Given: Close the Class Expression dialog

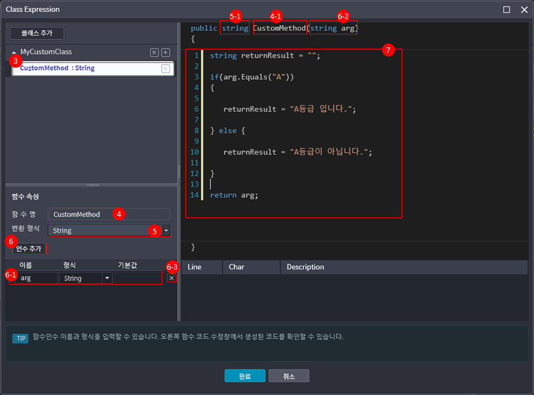Looking at the screenshot, I should pyautogui.click(x=524, y=10).
